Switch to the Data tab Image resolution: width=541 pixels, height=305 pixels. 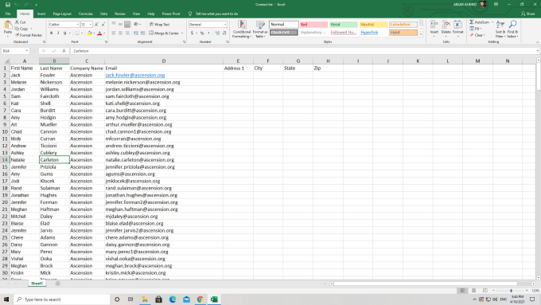coord(103,14)
